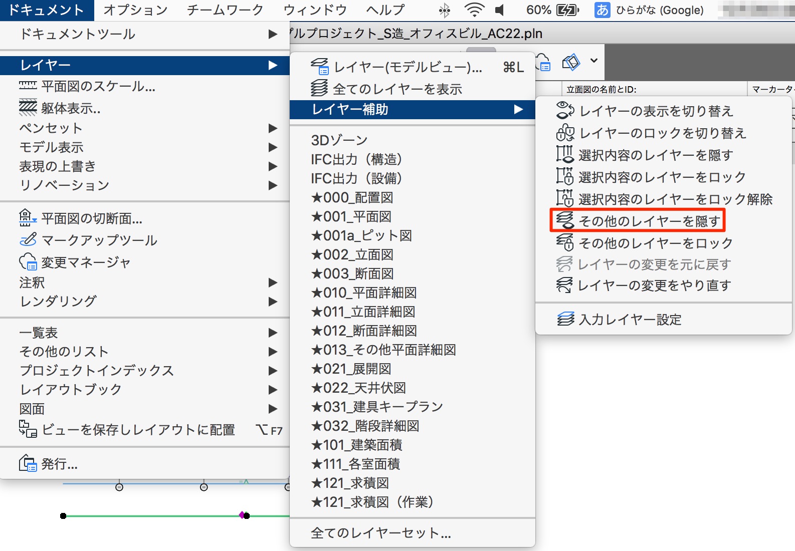Click the マークアップツール pen icon
The image size is (795, 551).
point(28,240)
